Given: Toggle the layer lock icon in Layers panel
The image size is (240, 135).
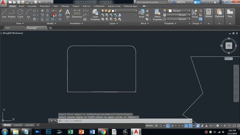Looking at the screenshot, I should tap(109, 11).
